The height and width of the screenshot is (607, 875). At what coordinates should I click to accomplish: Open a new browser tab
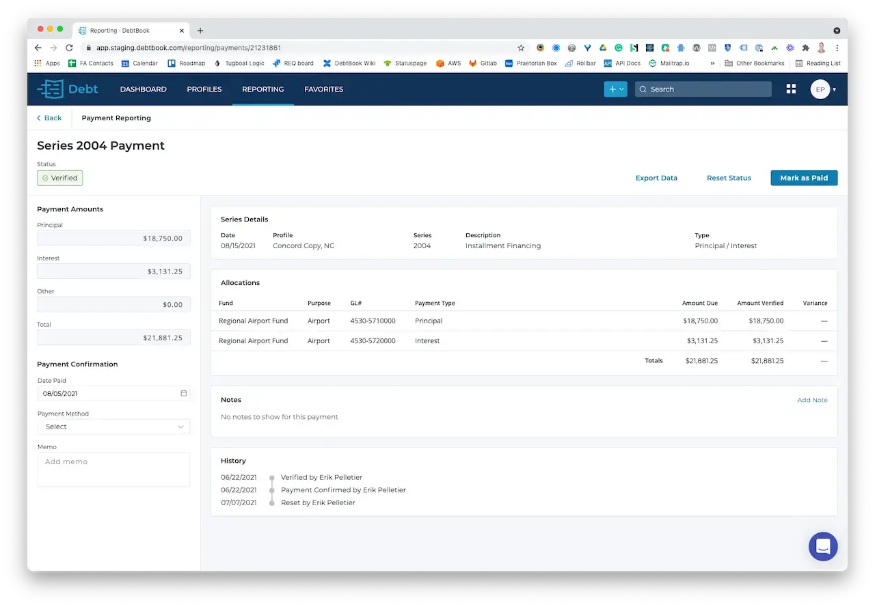[200, 31]
